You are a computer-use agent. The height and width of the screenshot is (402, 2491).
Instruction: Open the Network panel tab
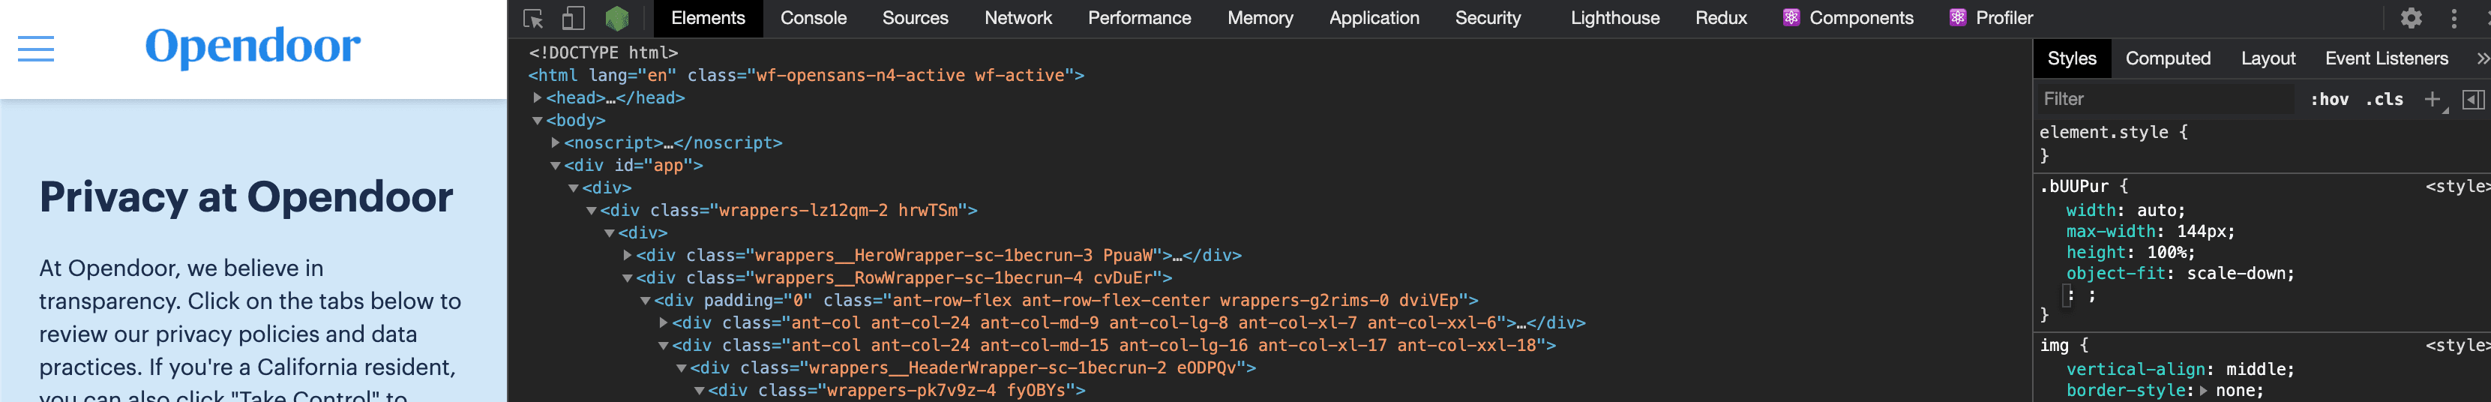coord(1018,18)
